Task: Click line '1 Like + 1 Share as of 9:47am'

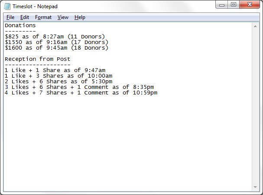Action: click(55, 70)
